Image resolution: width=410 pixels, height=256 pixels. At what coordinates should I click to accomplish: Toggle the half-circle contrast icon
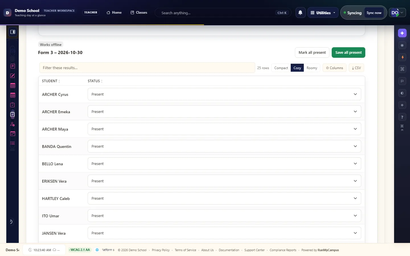tap(402, 93)
